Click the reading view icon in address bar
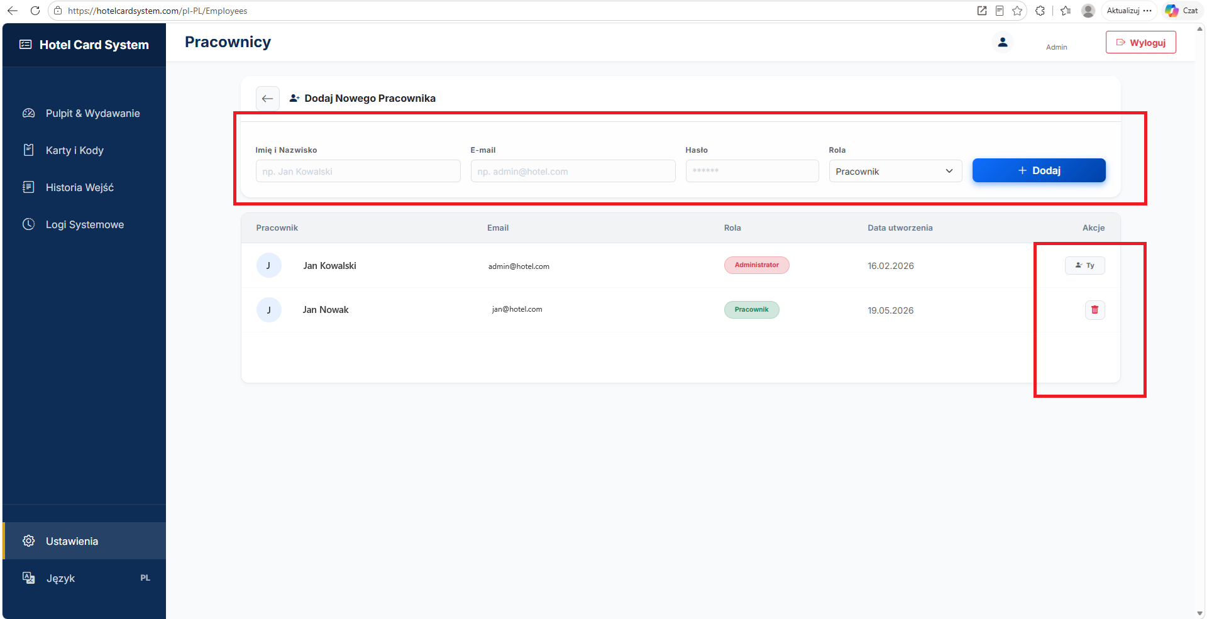Image resolution: width=1207 pixels, height=619 pixels. pyautogui.click(x=1000, y=11)
